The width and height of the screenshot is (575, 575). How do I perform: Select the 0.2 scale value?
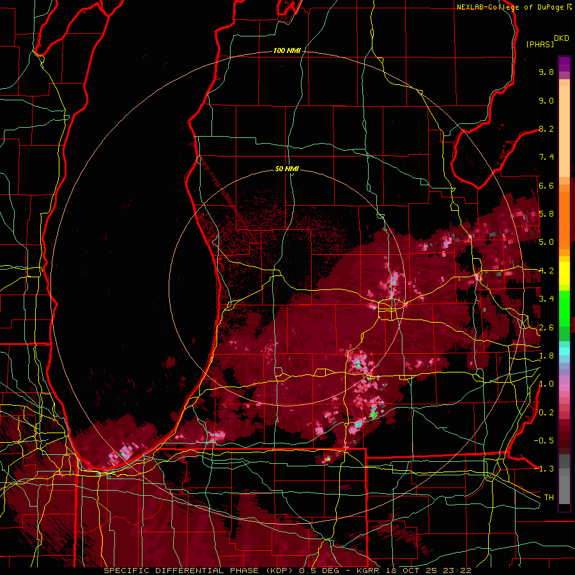pos(546,413)
